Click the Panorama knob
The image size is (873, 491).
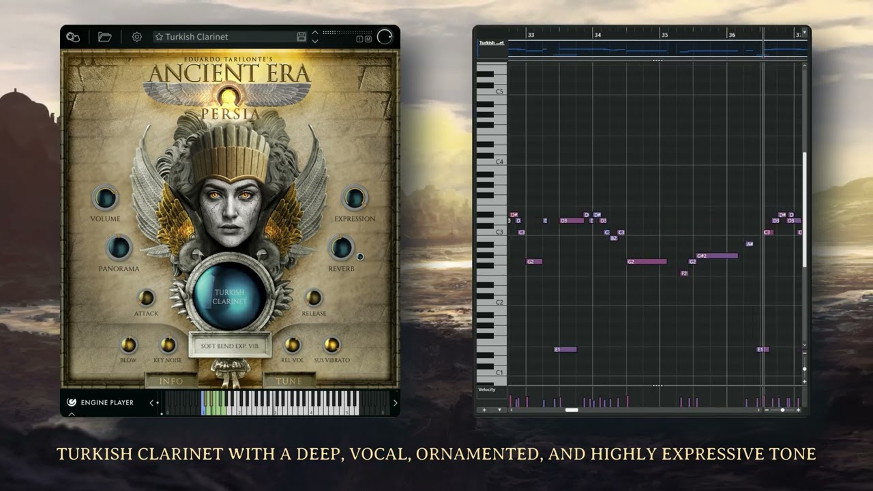[119, 248]
